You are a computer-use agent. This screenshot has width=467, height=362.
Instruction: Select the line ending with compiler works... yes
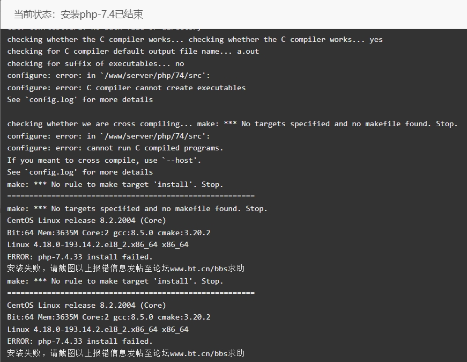click(x=195, y=39)
